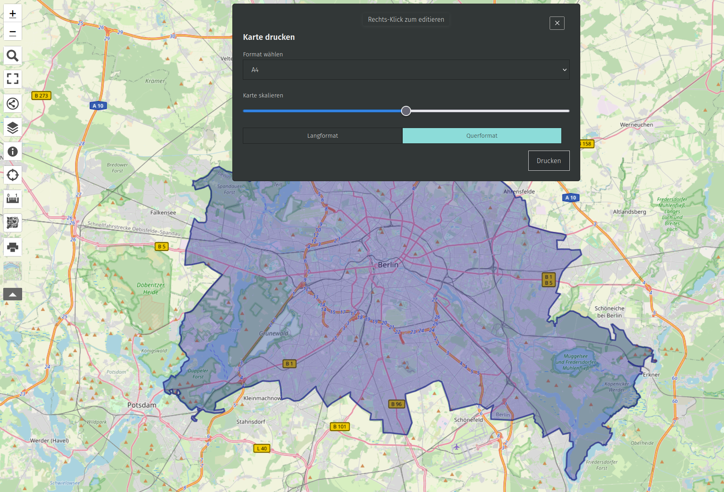Viewport: 724px width, 492px height.
Task: Select Langformat orientation
Action: point(322,136)
